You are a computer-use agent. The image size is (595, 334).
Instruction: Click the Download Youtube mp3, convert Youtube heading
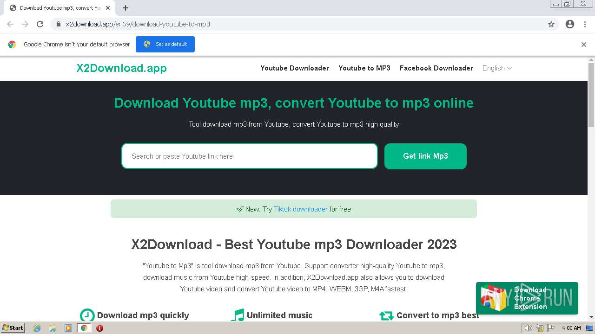coord(294,103)
